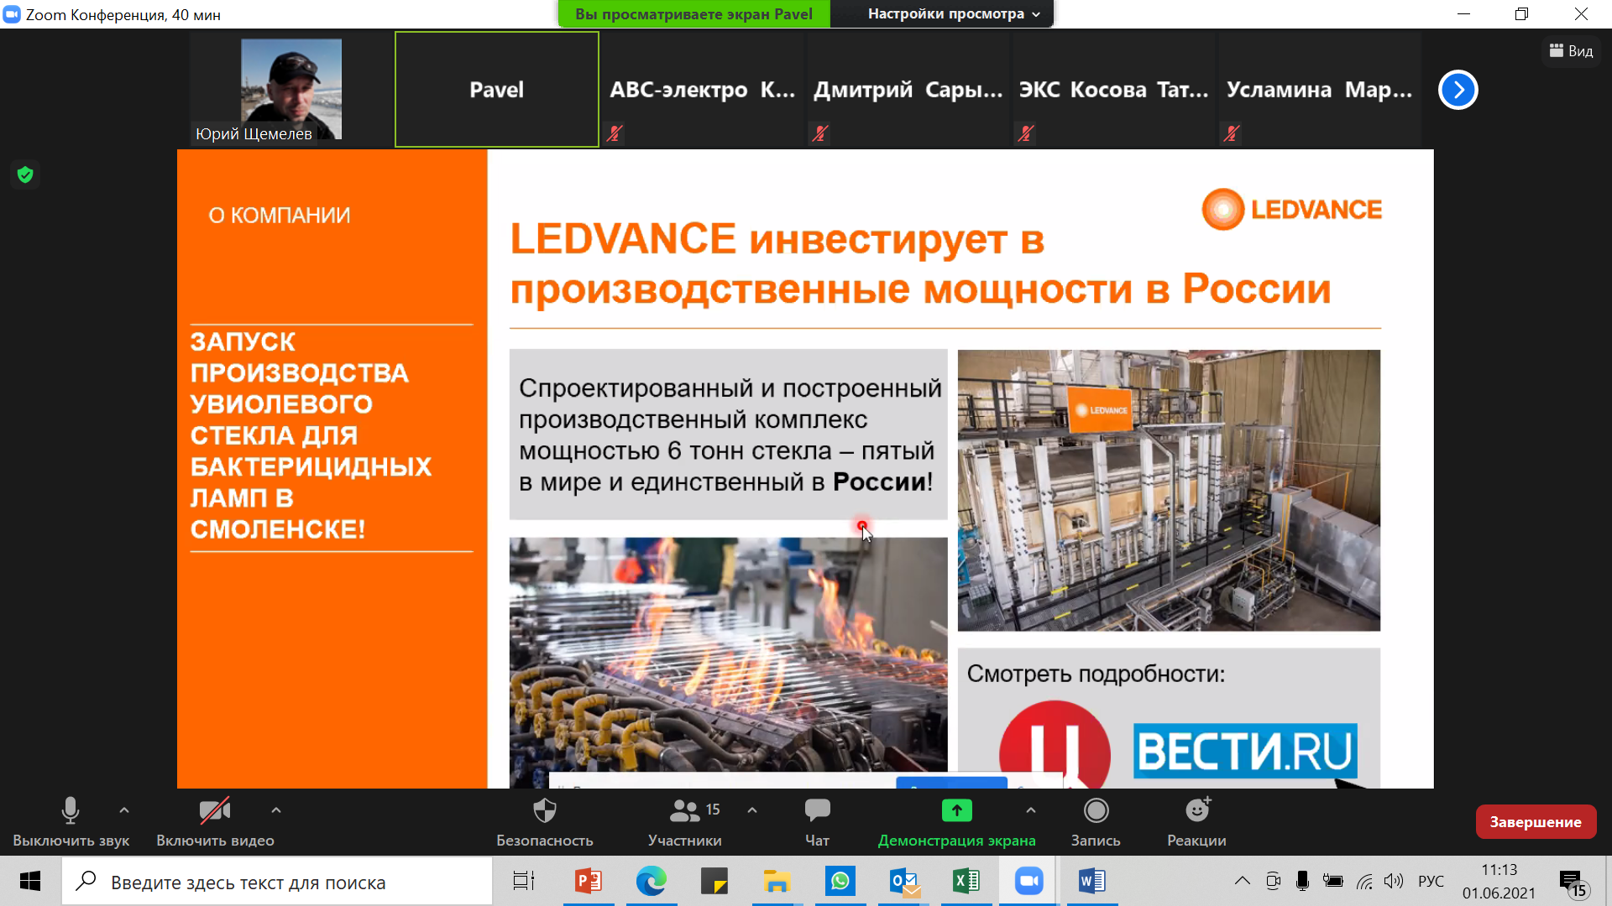Click the green Share Screen icon

[956, 811]
